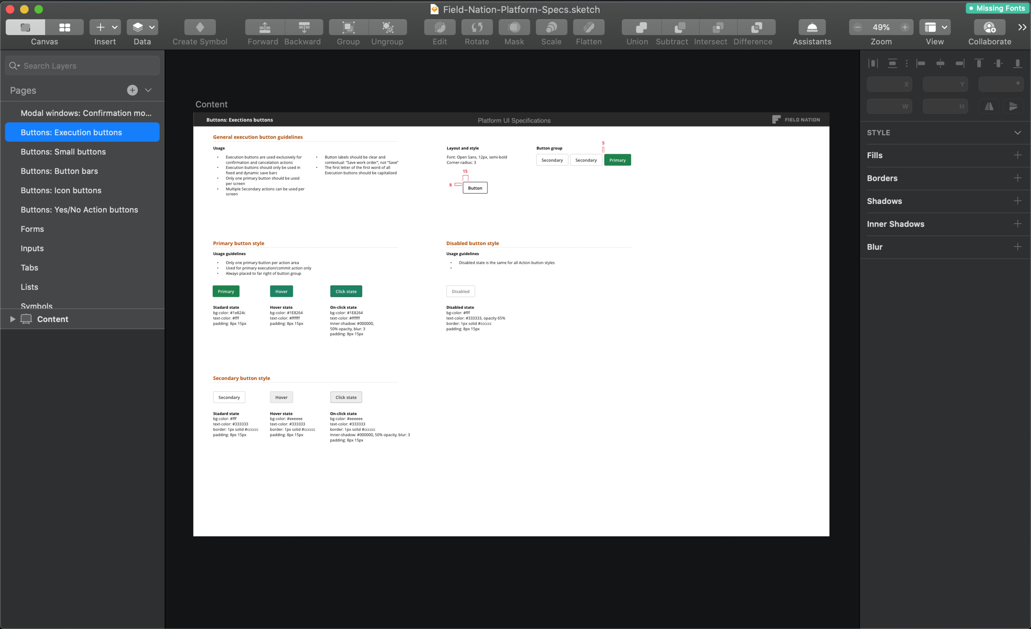The height and width of the screenshot is (629, 1031).
Task: Click the Union boolean icon
Action: [641, 27]
